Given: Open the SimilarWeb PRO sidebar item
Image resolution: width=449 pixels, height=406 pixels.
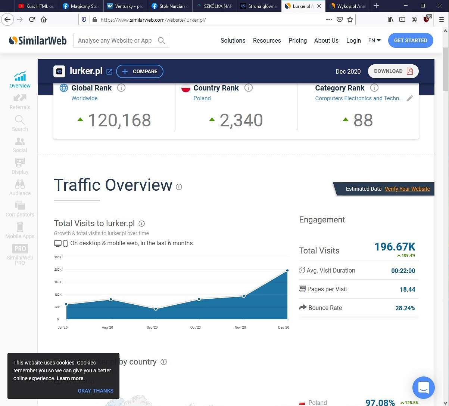Looking at the screenshot, I should [20, 255].
